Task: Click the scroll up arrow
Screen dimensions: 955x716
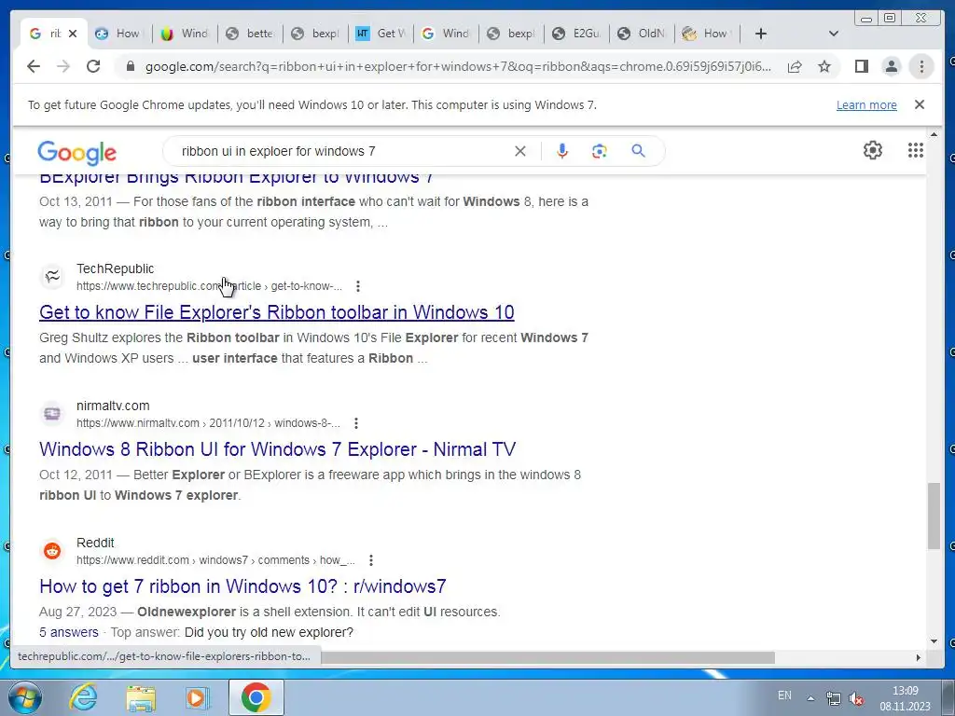Action: (934, 134)
